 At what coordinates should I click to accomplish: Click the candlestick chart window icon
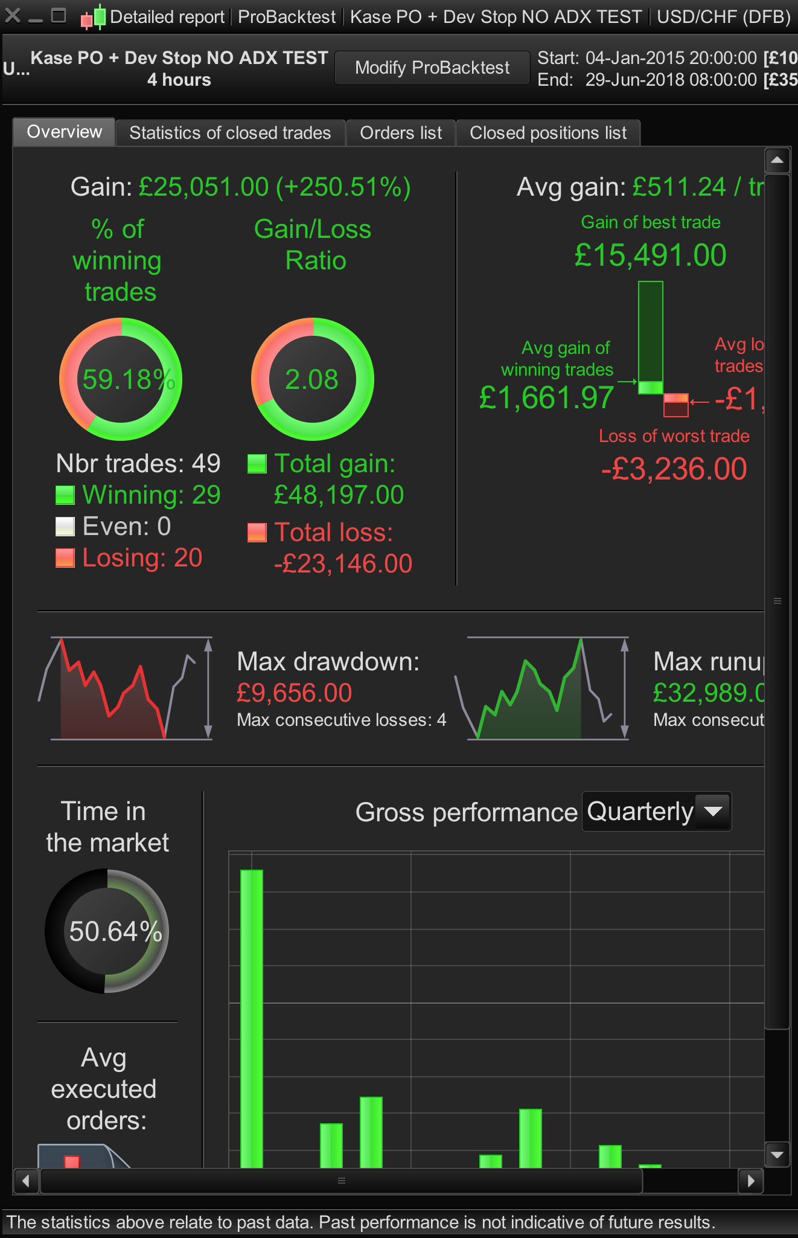click(x=94, y=17)
